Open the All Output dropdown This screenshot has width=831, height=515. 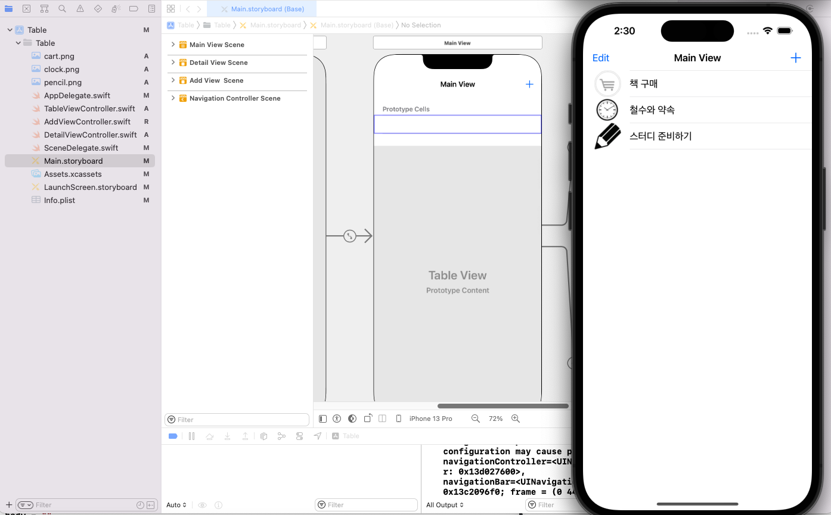[x=445, y=505]
